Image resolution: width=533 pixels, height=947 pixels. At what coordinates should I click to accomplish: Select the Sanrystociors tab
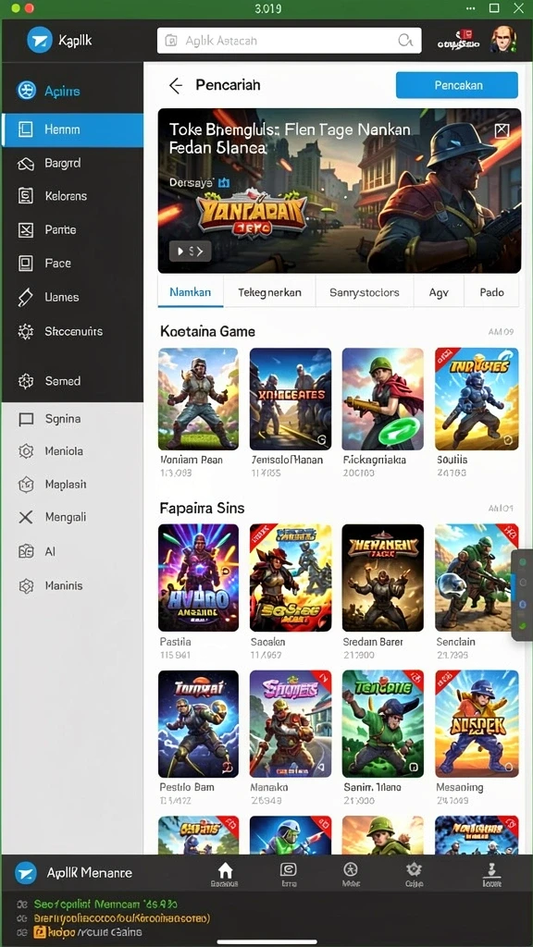click(x=365, y=292)
